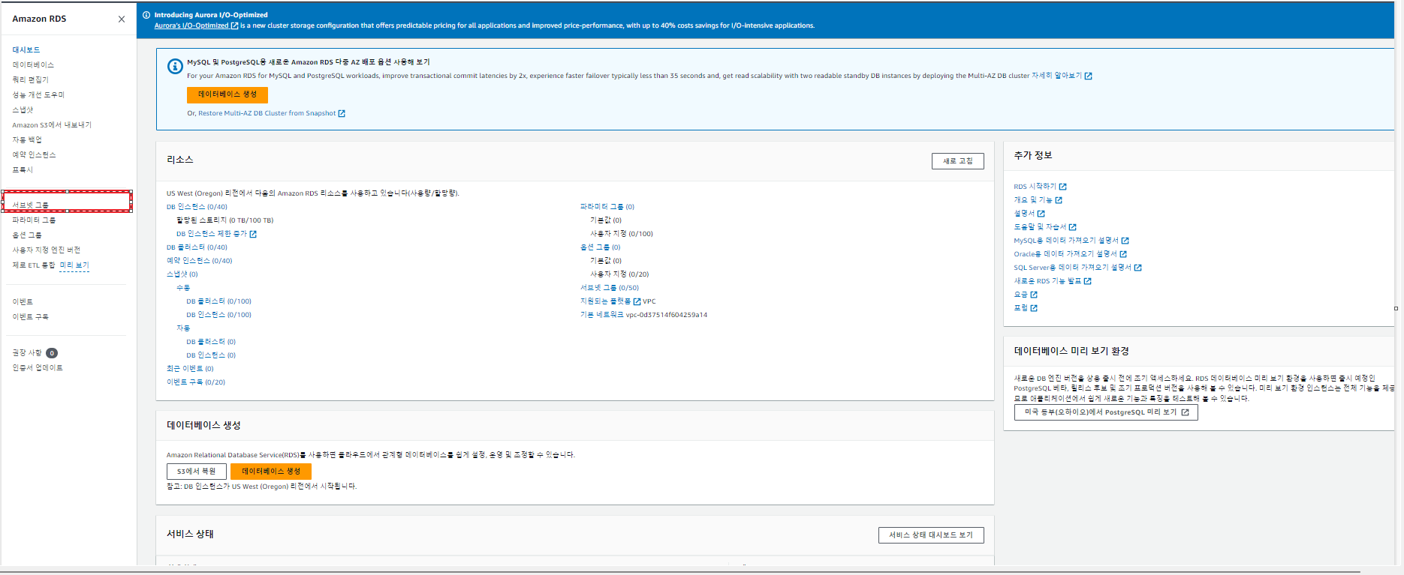Image resolution: width=1404 pixels, height=575 pixels.
Task: Select 쿼리 편집기 in the sidebar
Action: [30, 79]
